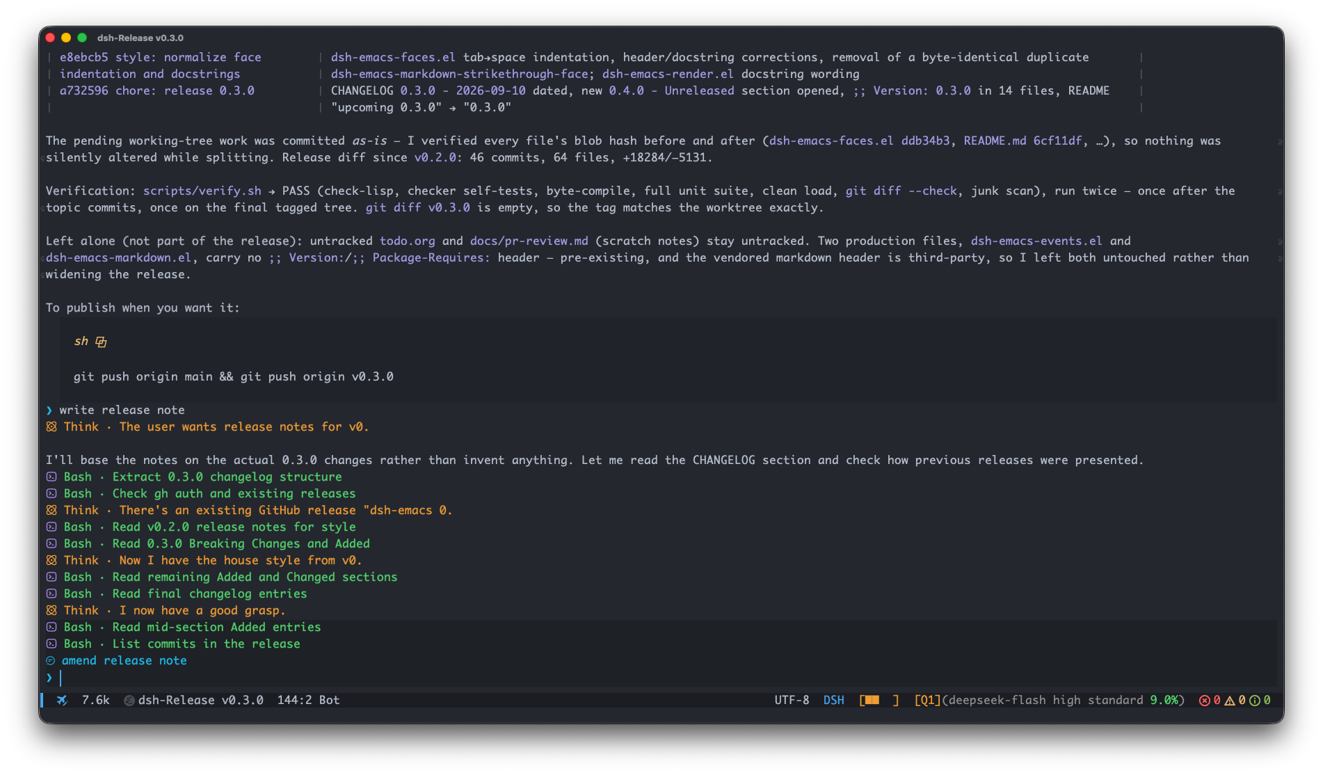Expand the 'Bash · Read v0.2.0 release notes for style' entry
The width and height of the screenshot is (1323, 775).
[x=201, y=527]
